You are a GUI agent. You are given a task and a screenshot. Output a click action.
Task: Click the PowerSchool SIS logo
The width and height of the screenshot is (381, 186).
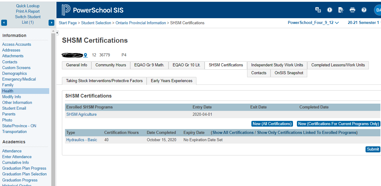pos(93,10)
